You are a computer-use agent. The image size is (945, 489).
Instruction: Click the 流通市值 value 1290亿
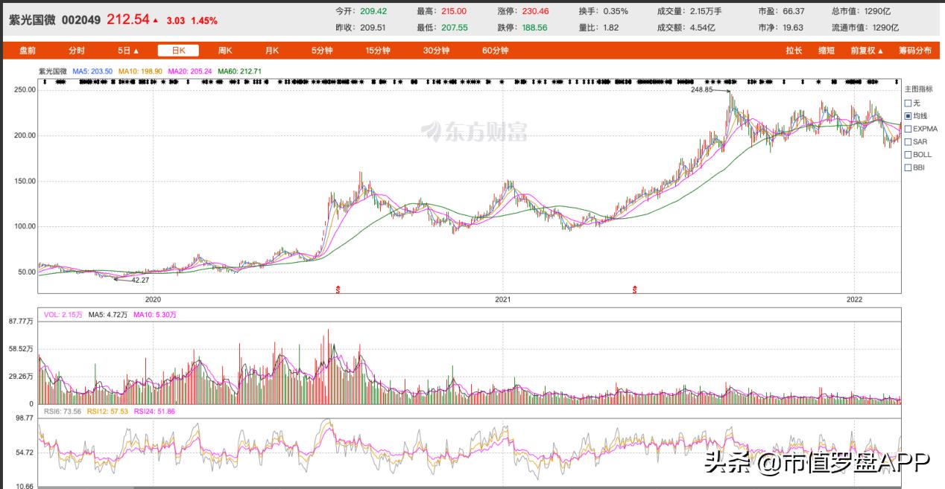click(x=886, y=27)
